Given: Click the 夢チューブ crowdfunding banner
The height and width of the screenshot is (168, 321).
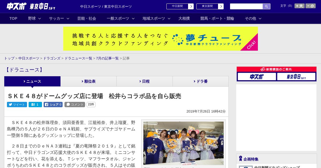Looking at the screenshot, I should pyautogui.click(x=160, y=39).
